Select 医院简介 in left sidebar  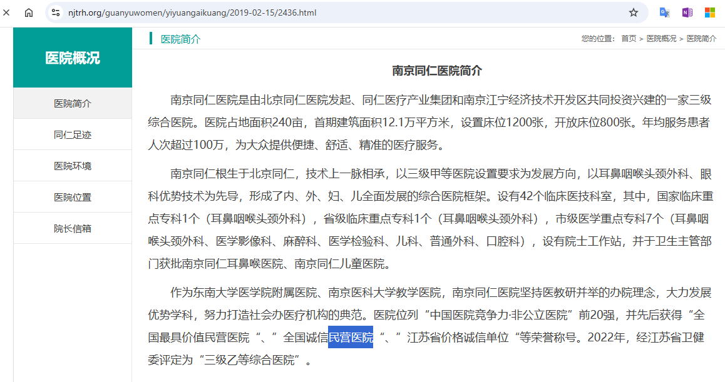(73, 103)
